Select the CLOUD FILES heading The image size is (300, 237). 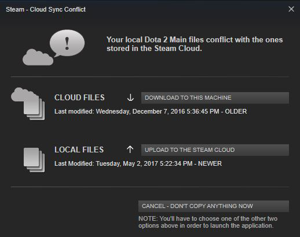pyautogui.click(x=79, y=97)
